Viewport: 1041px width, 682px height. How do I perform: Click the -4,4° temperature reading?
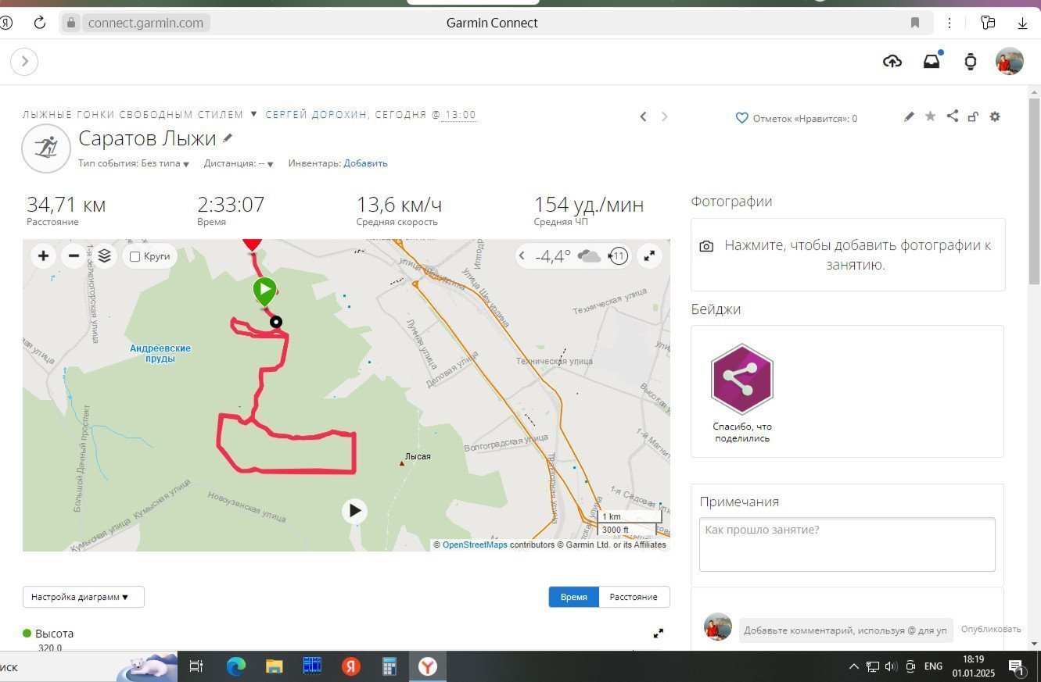(553, 256)
